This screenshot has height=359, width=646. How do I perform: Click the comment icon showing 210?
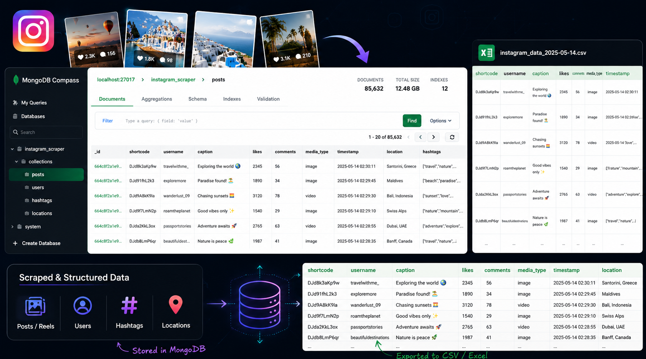298,56
